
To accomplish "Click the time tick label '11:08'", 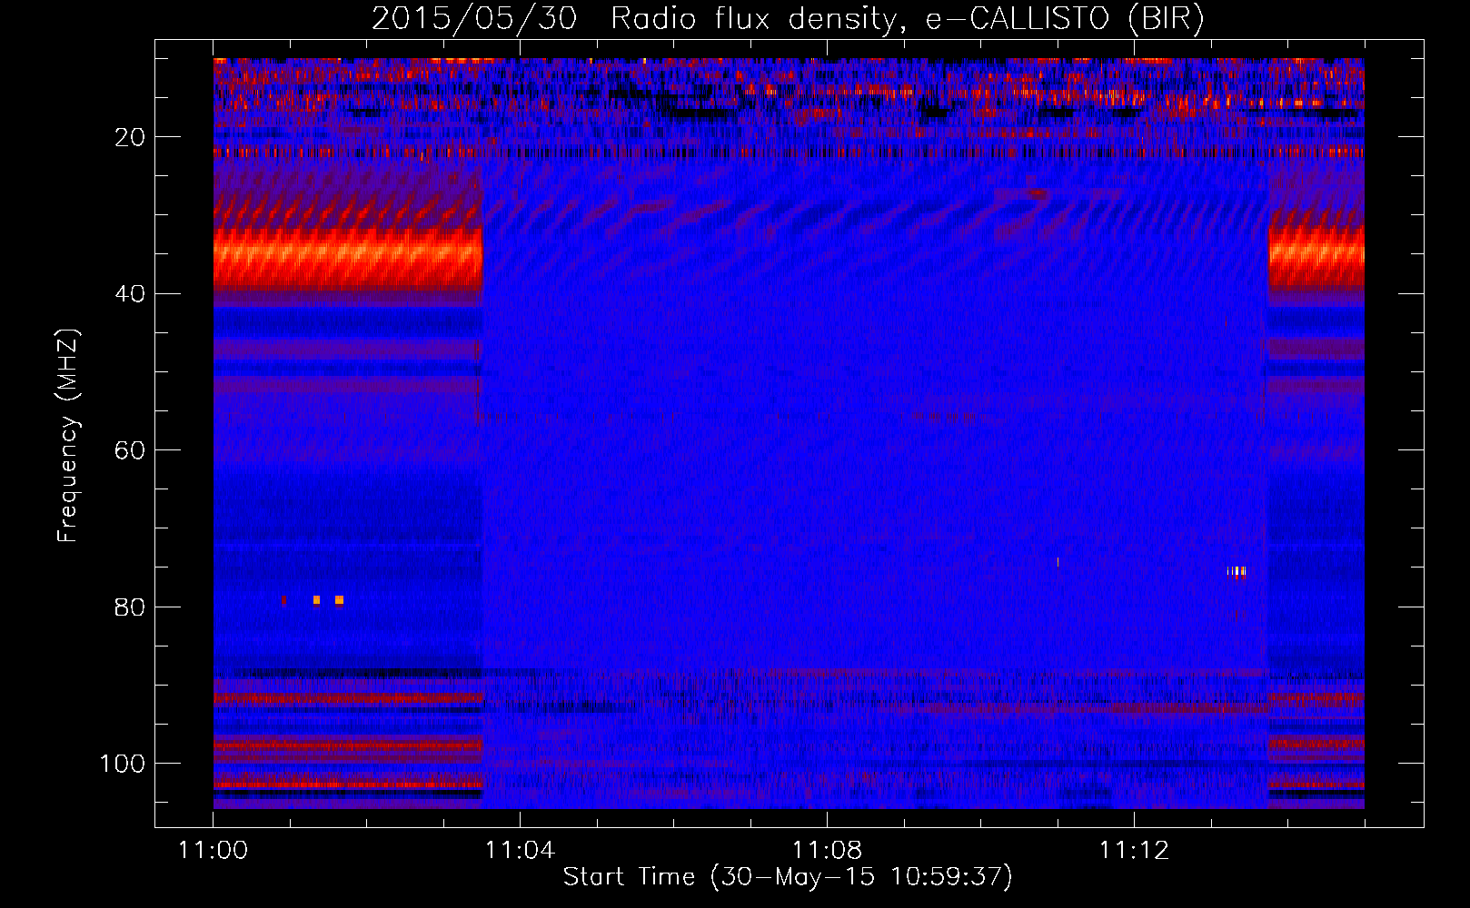I will pyautogui.click(x=827, y=850).
